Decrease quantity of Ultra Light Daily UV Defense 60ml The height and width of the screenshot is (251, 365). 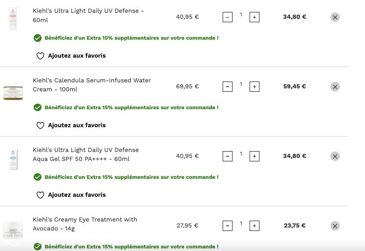(x=227, y=17)
